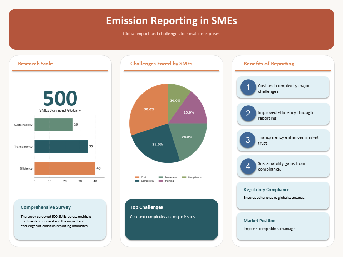Click the Awareness legend color swatch

[x=161, y=177]
